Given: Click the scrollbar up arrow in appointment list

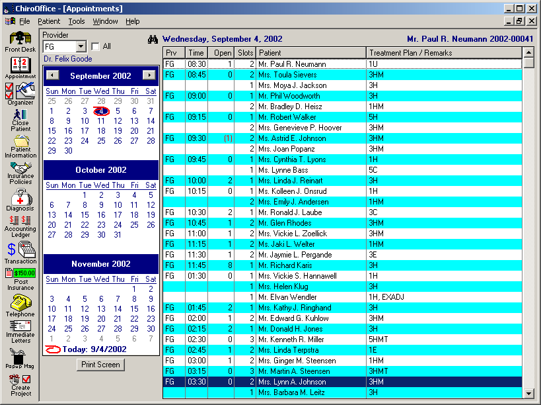Looking at the screenshot, I should [x=528, y=52].
